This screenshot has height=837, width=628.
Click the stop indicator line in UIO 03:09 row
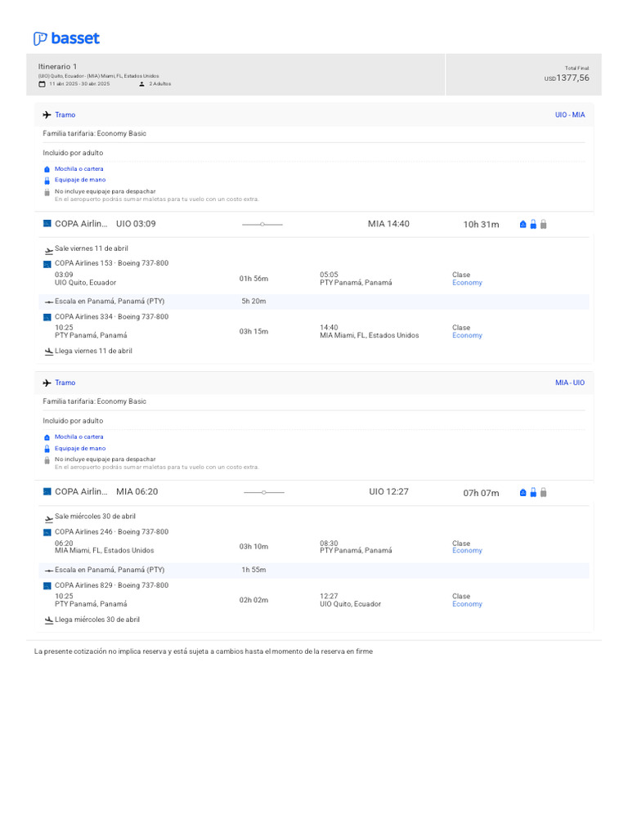pos(262,225)
